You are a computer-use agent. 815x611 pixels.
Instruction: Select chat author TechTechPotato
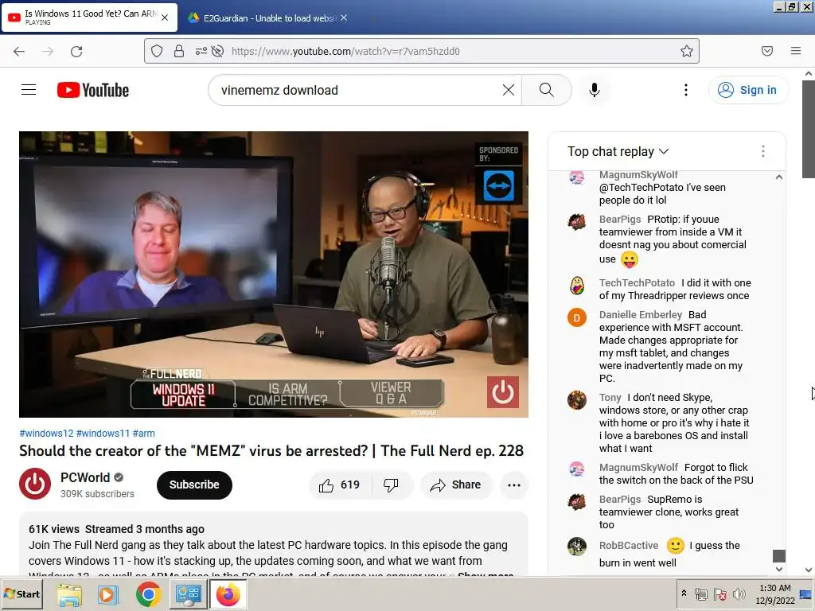tap(637, 282)
